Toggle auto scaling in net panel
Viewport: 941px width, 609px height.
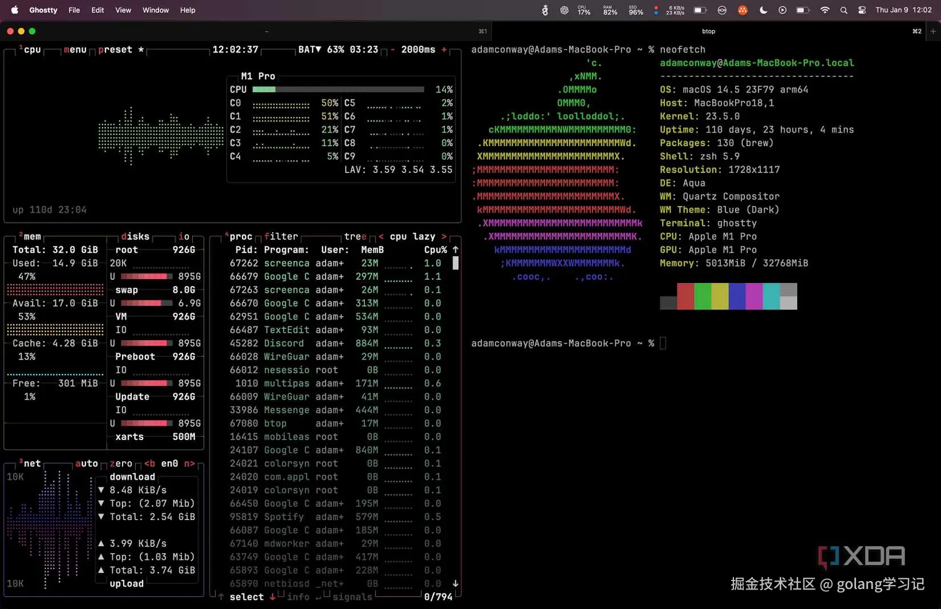point(86,463)
